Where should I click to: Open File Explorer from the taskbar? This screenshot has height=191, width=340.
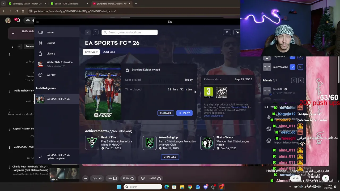(182, 187)
